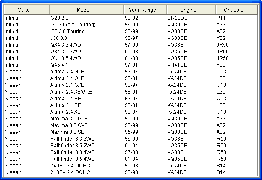Select the I30 3.0 Touring row

[x=131, y=31]
